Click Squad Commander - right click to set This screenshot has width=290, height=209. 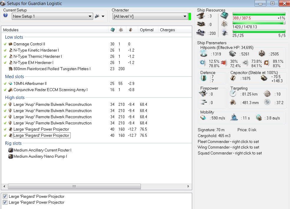230,153
